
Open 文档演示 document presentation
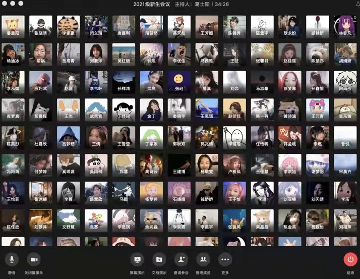click(x=159, y=259)
